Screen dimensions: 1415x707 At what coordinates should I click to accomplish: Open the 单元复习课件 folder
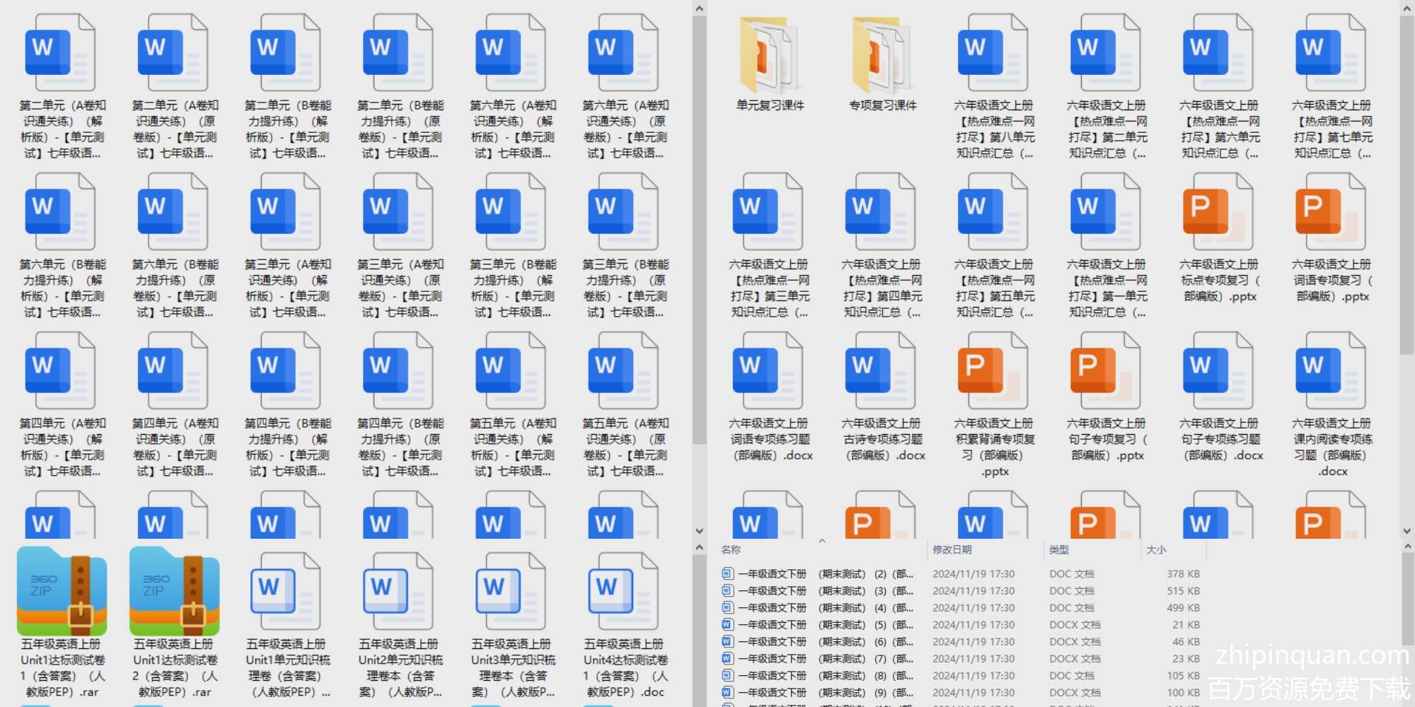click(769, 57)
